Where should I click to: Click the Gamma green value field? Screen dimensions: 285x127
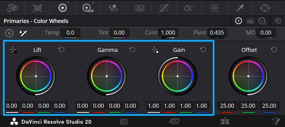(x=115, y=106)
